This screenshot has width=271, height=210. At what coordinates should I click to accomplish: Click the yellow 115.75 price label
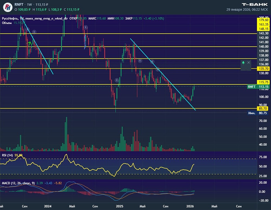point(263,82)
